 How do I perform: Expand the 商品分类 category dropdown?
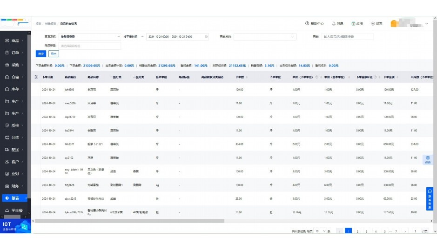click(264, 36)
